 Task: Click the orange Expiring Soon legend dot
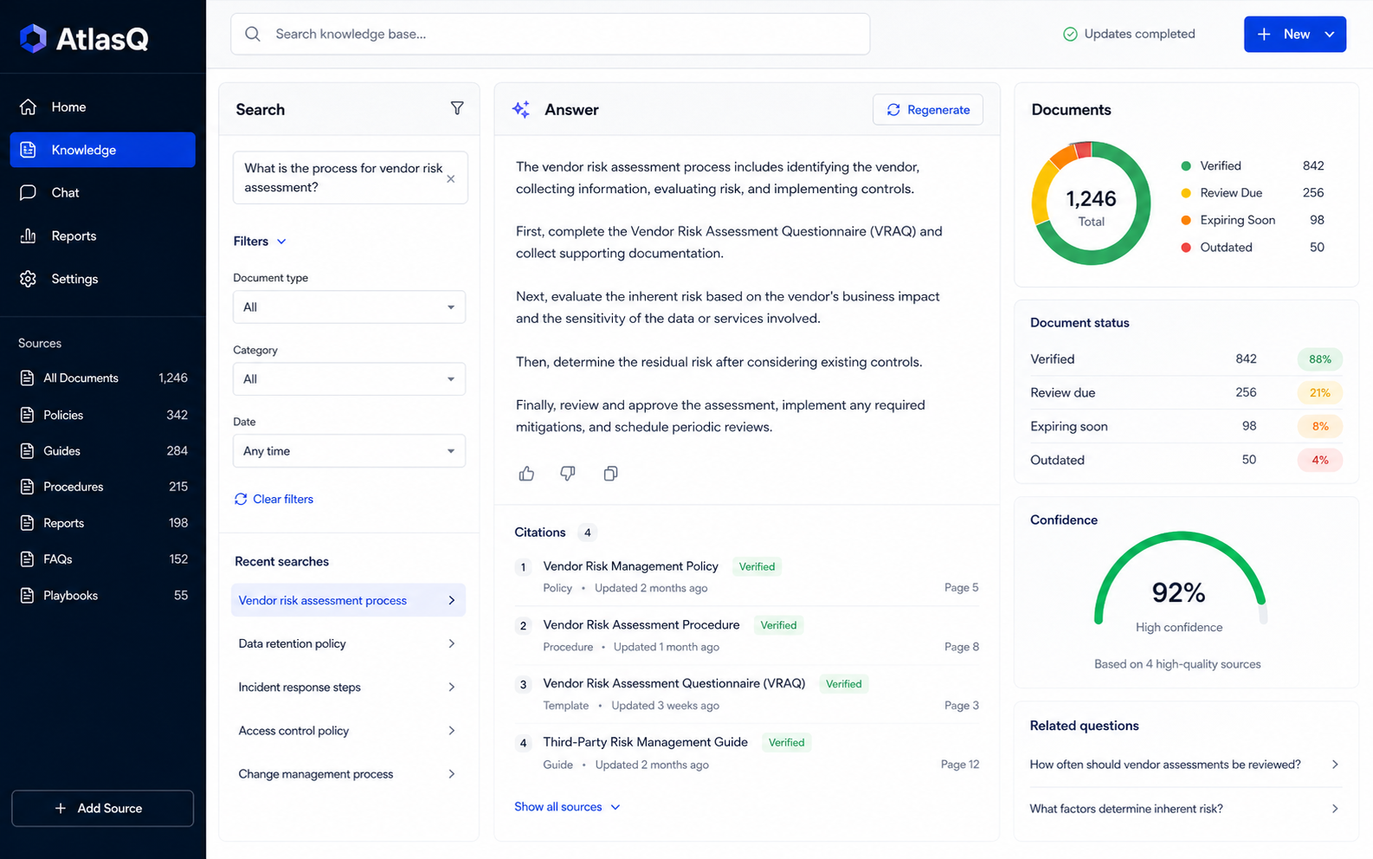[x=1186, y=220]
